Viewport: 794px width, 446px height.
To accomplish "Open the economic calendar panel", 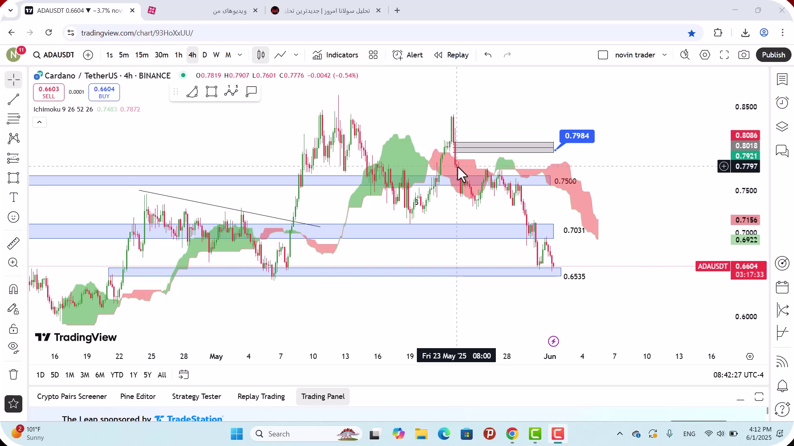I will (x=782, y=287).
